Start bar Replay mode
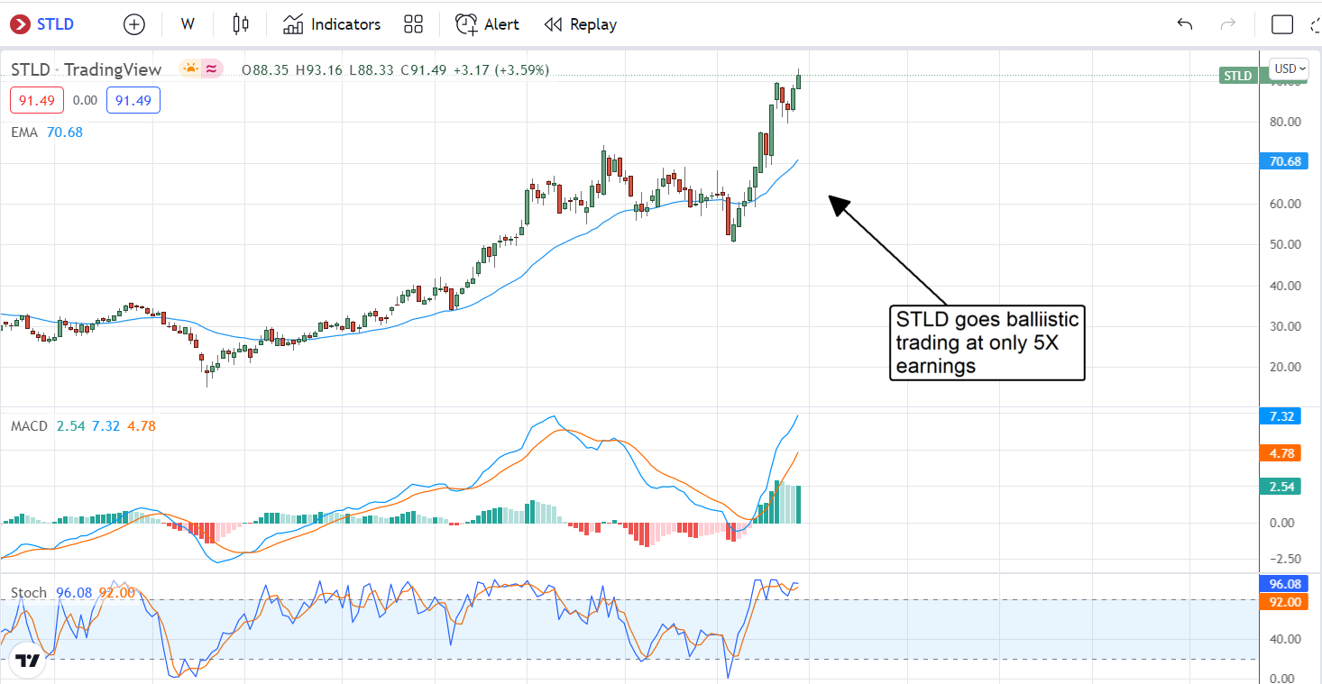This screenshot has width=1322, height=684. 581,24
